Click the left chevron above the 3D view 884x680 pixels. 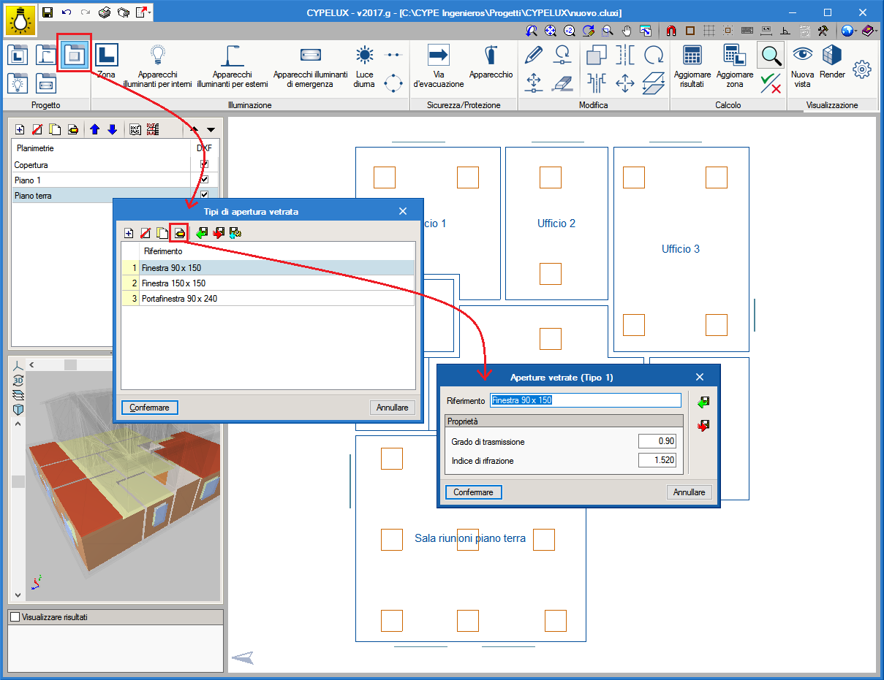click(x=31, y=364)
